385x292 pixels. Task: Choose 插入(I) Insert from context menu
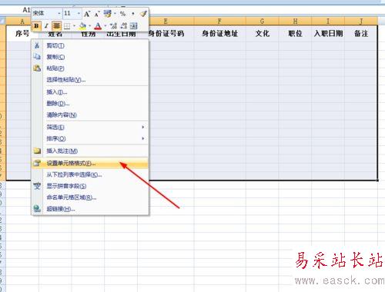[x=90, y=92]
